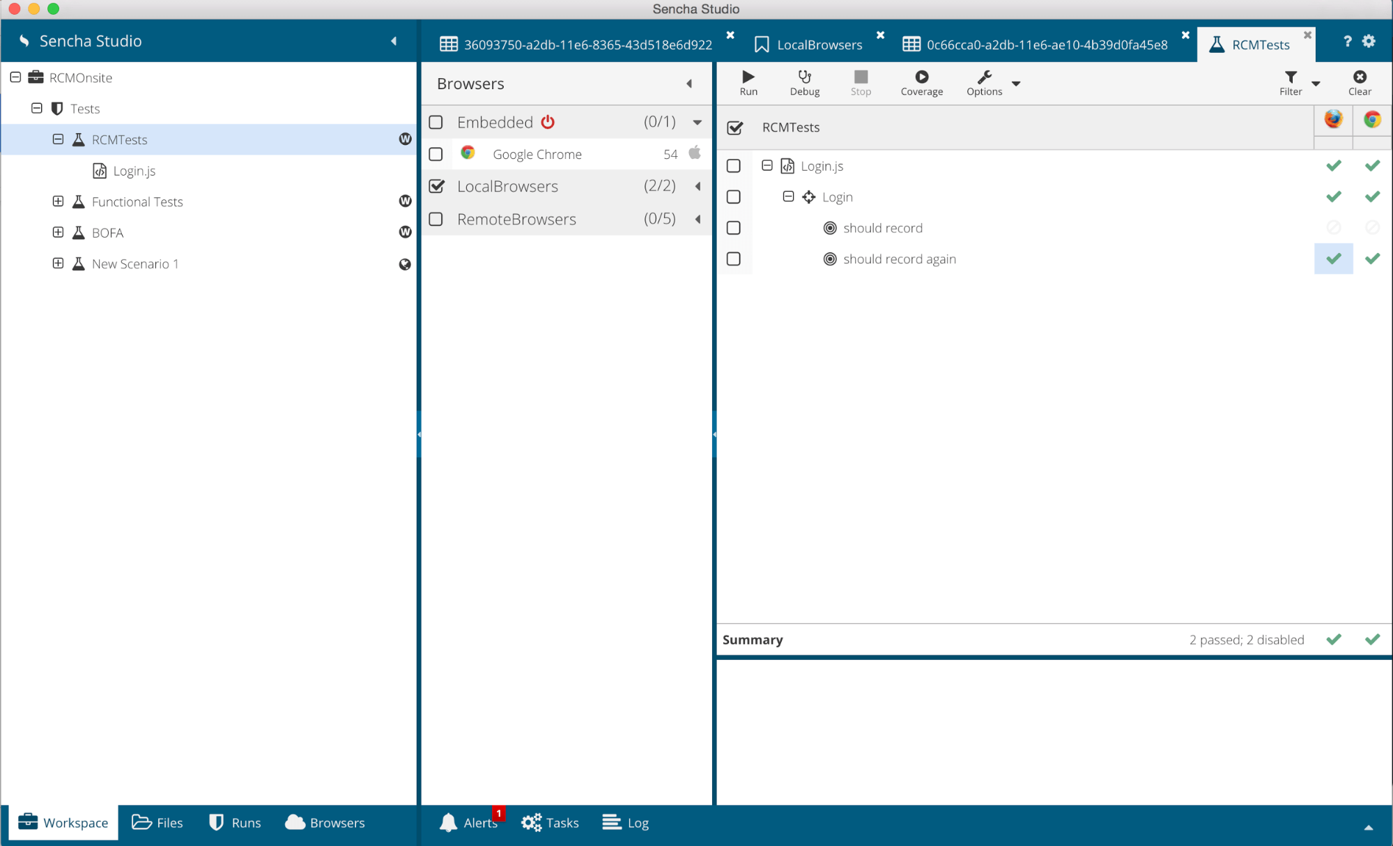Switch to the 36093750-a2db tab
This screenshot has width=1393, height=846.
[x=576, y=45]
